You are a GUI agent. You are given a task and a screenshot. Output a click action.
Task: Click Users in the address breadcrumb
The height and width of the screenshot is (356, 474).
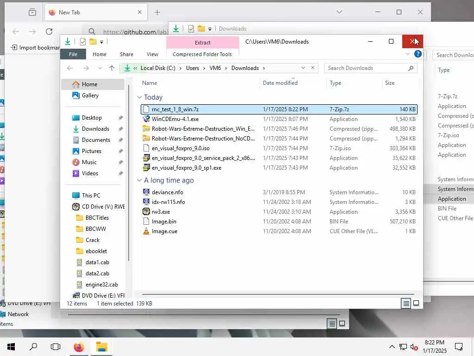point(193,68)
